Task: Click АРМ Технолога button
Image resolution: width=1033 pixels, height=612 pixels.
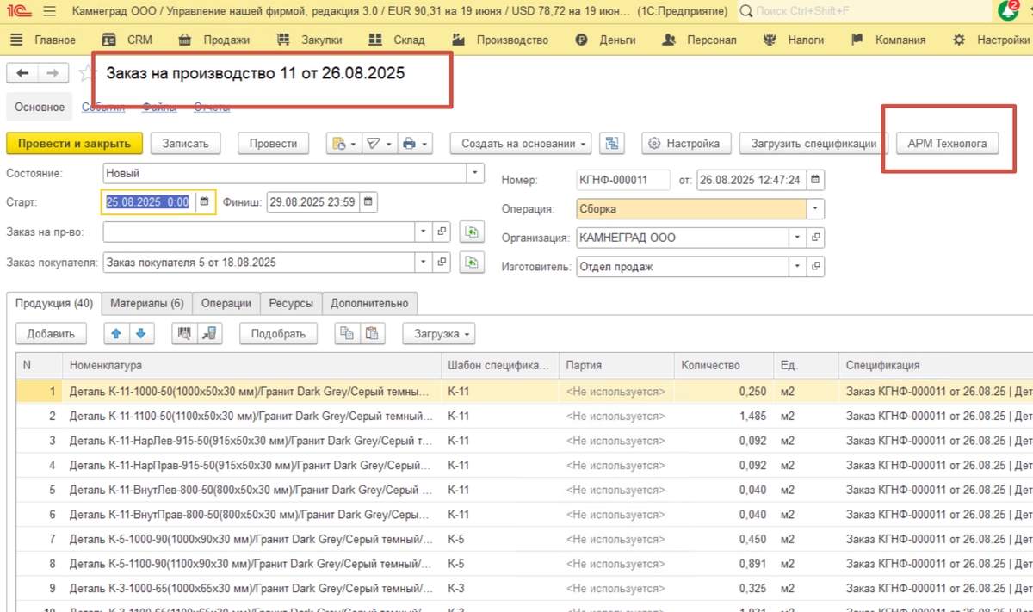Action: click(x=947, y=144)
